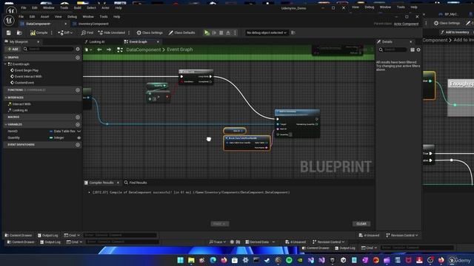The width and height of the screenshot is (474, 266).
Task: Switch to the Looking At tab
Action: click(x=97, y=41)
